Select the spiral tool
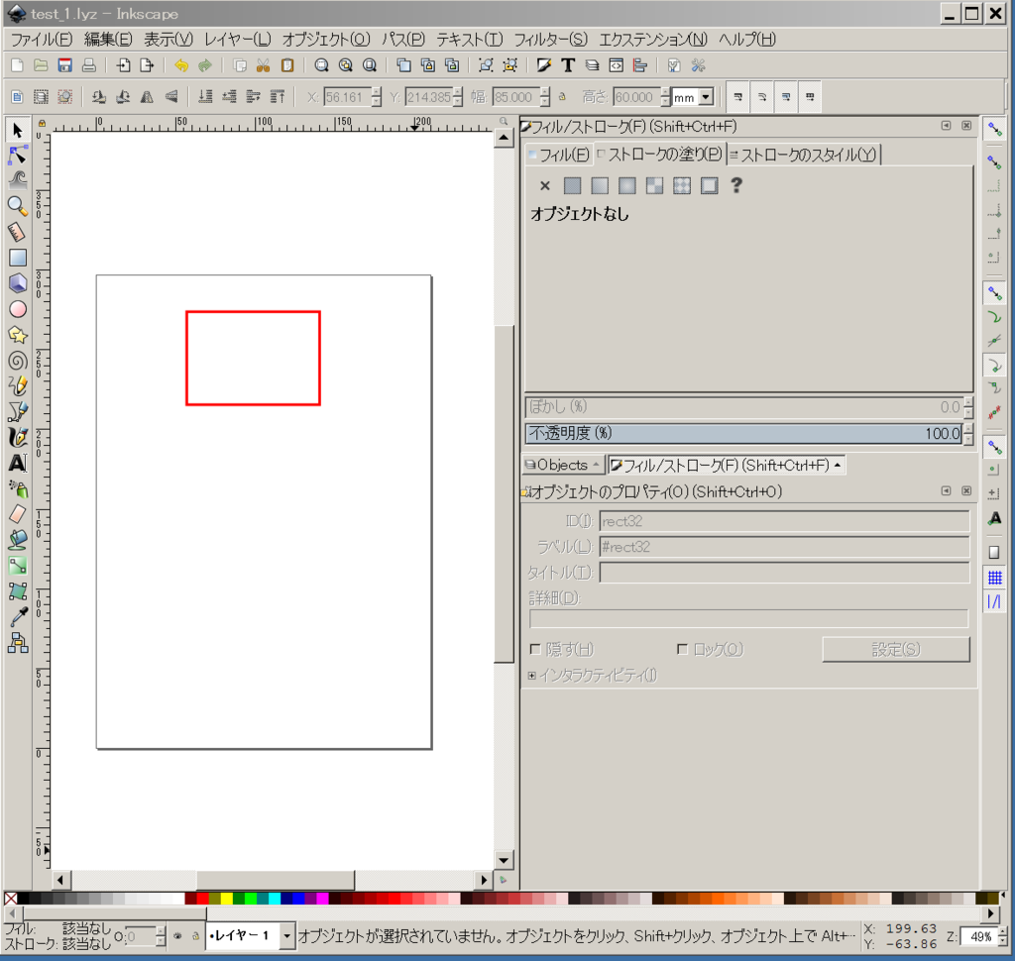1015x961 pixels. 18,361
